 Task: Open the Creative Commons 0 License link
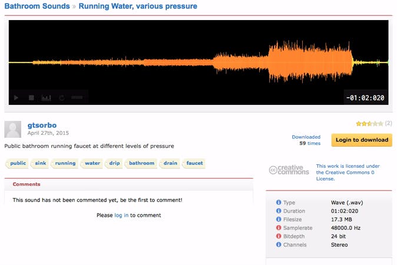[348, 173]
